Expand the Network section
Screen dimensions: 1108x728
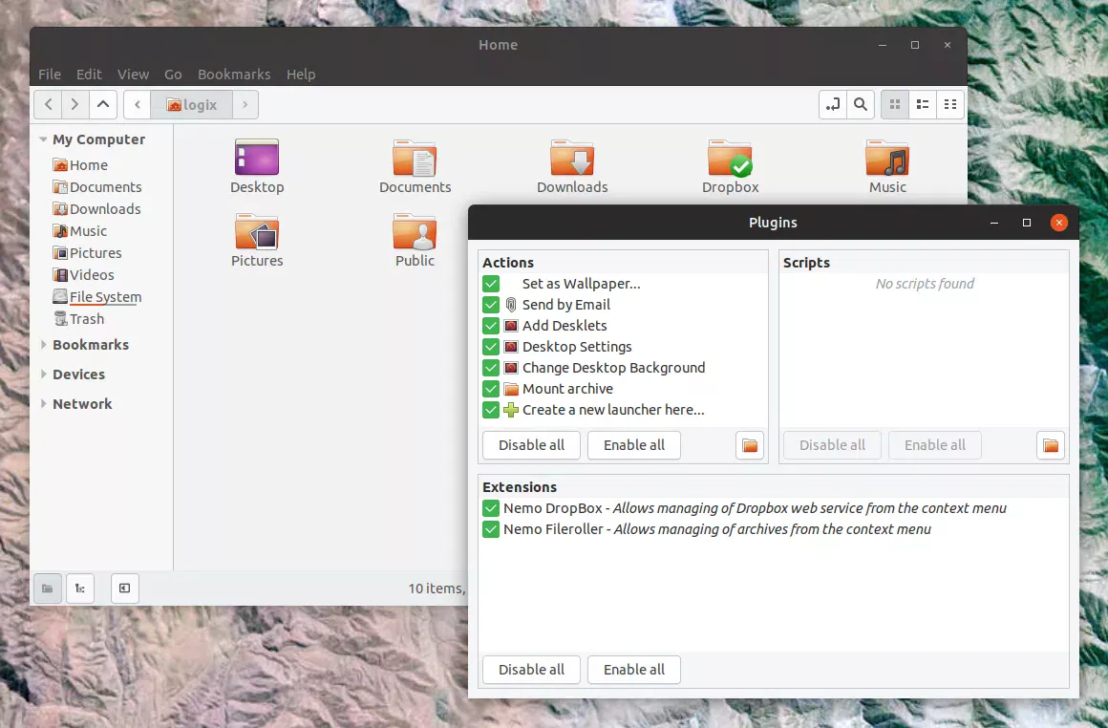tap(42, 403)
